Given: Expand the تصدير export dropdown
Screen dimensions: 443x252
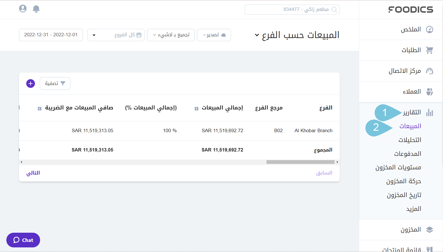Looking at the screenshot, I should pyautogui.click(x=214, y=35).
